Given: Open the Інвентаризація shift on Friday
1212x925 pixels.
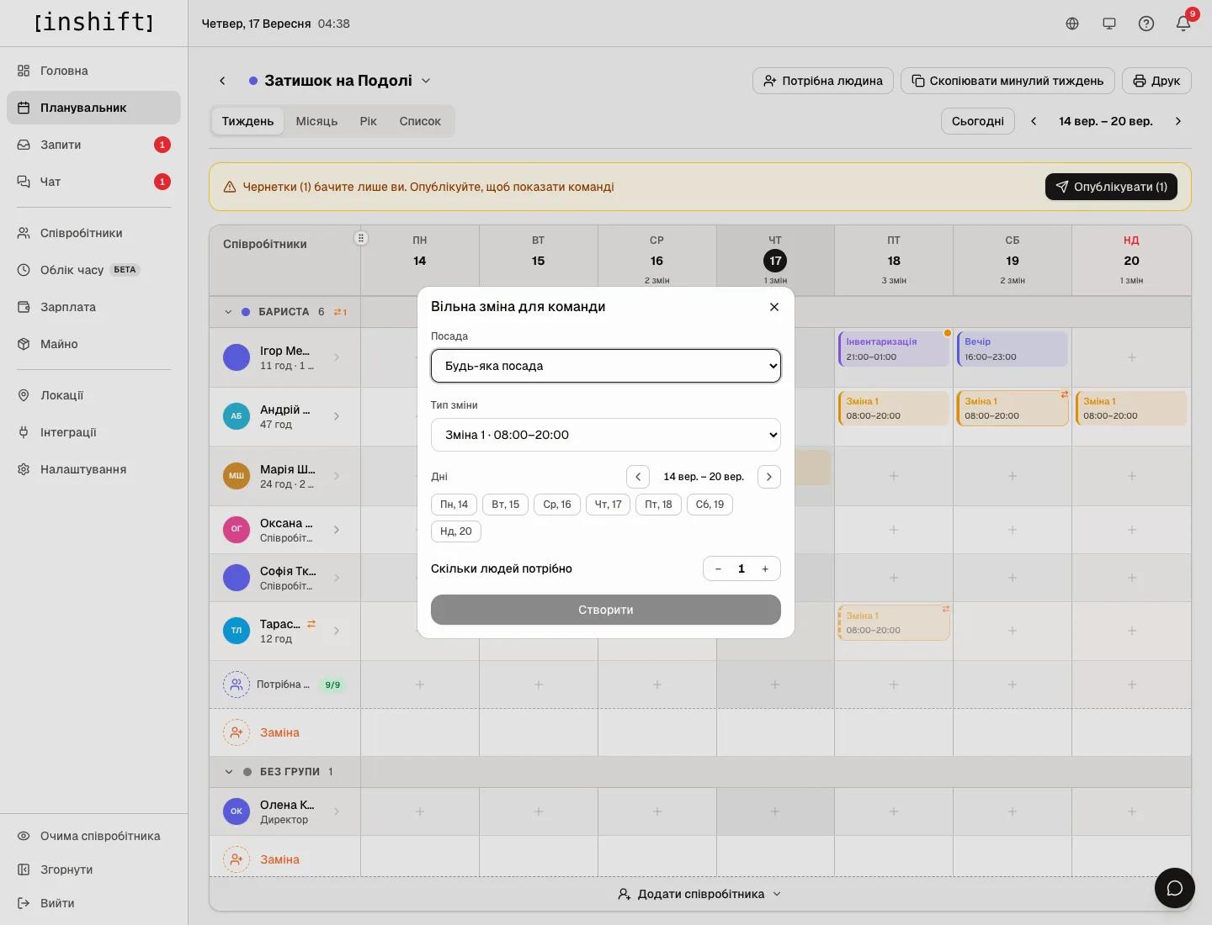Looking at the screenshot, I should tap(894, 349).
